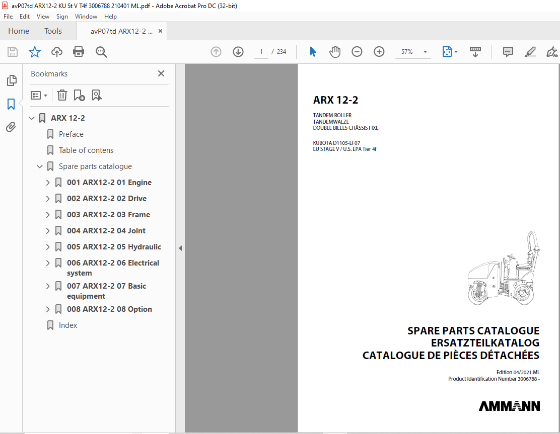Zoom out with minus icon
Screen dimensions: 560x434
(x=357, y=52)
